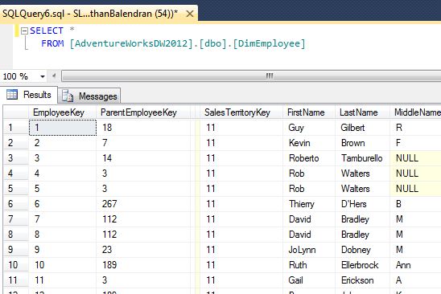Click the LastName cell D'Hers
The image size is (441, 294).
[362, 204]
